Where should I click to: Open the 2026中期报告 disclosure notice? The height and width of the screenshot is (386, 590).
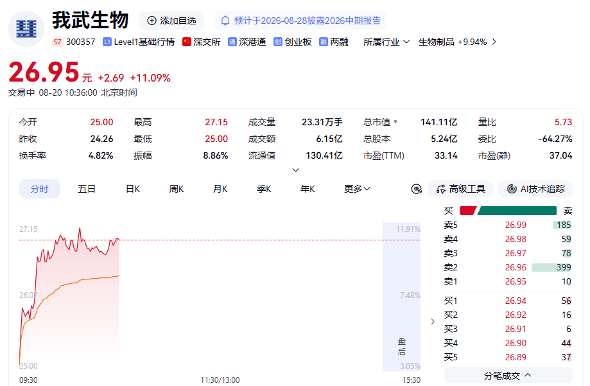pos(300,21)
